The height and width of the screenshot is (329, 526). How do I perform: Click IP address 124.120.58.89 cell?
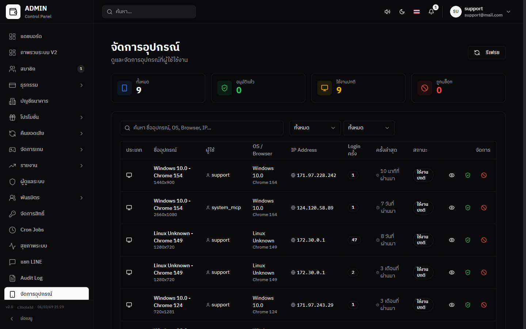312,208
